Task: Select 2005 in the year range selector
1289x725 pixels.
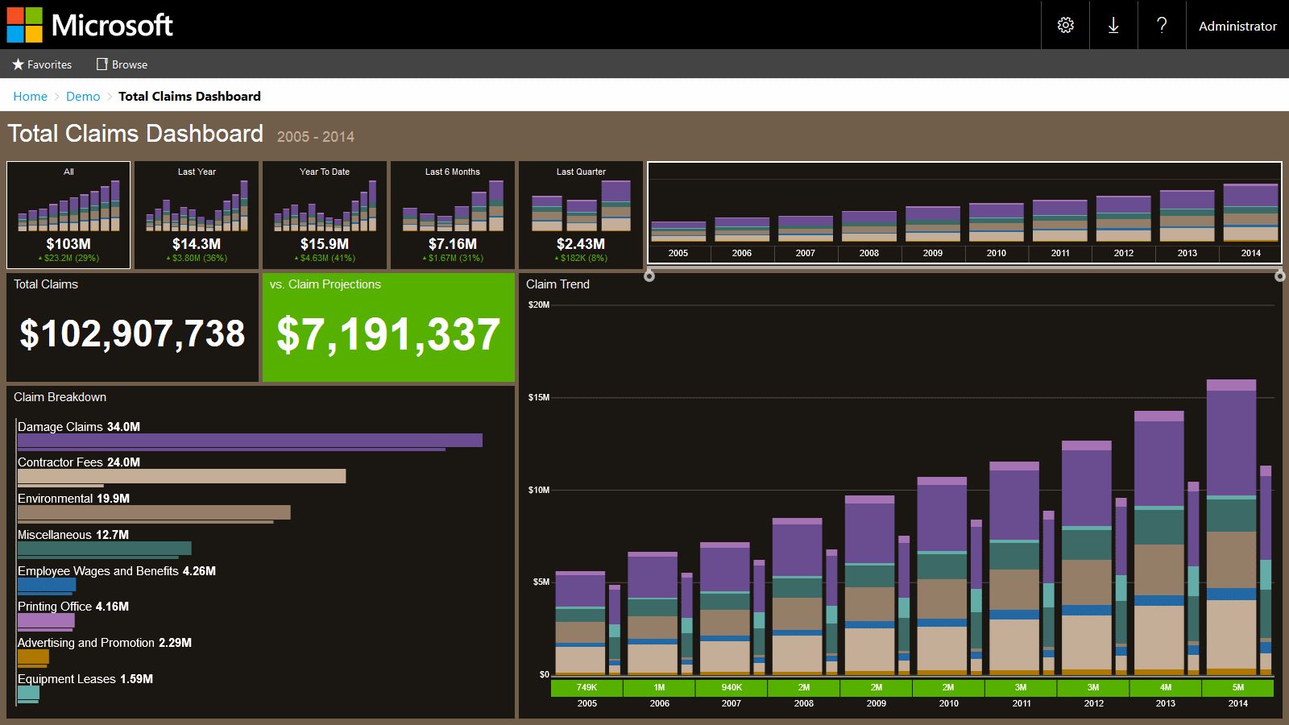Action: [678, 253]
